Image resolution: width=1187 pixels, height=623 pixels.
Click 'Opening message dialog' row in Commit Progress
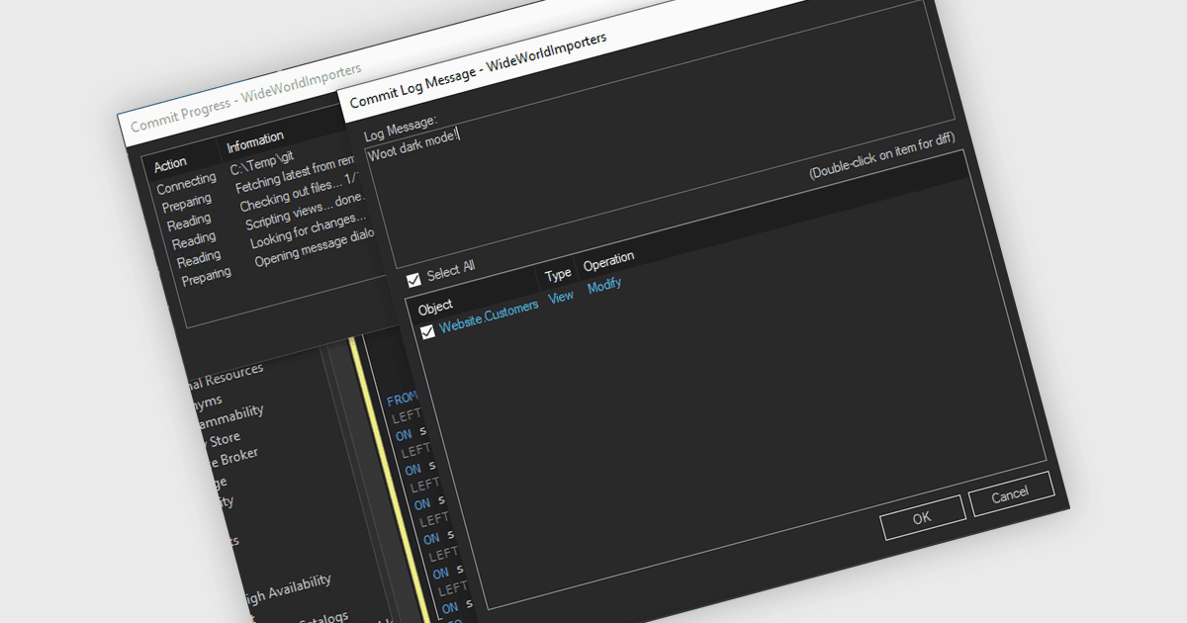pos(314,250)
